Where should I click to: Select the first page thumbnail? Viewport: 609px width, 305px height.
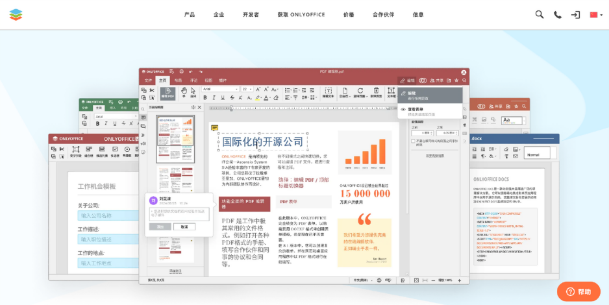tap(175, 139)
